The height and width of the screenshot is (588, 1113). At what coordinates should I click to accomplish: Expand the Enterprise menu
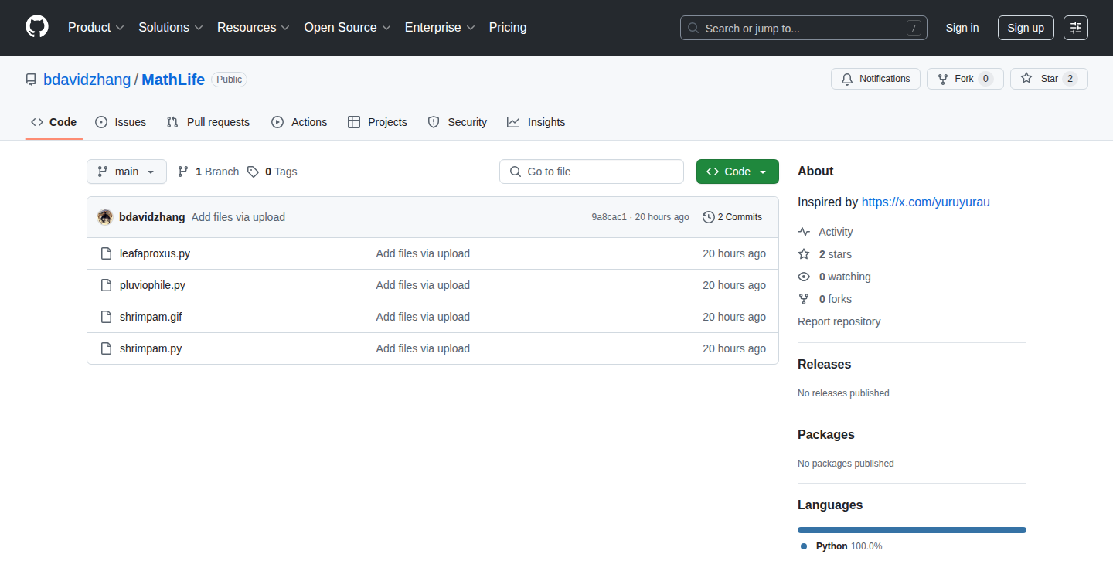click(440, 28)
